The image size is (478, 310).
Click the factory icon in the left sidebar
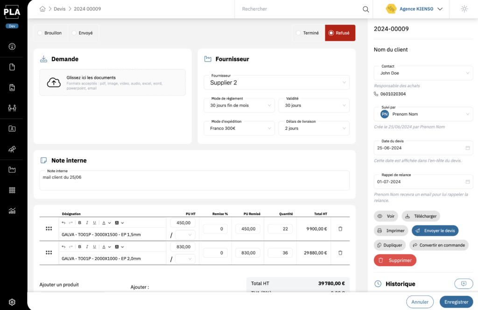click(x=12, y=169)
